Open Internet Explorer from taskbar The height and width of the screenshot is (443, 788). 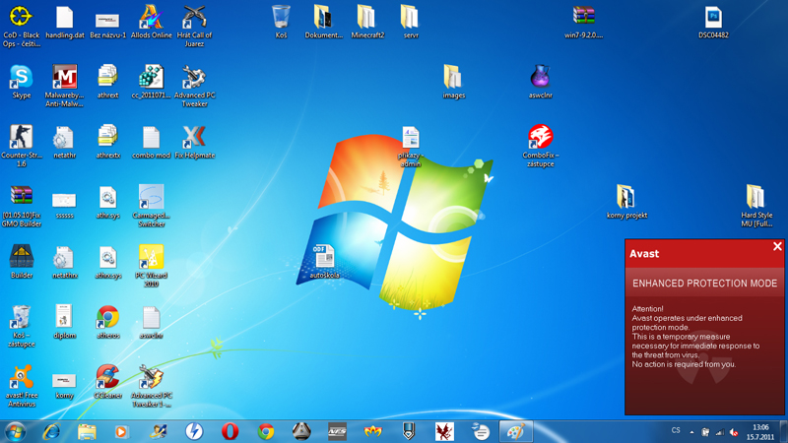coord(51,431)
